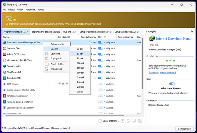Click the three-star rating in details panel
This screenshot has width=197, height=133.
tap(170, 61)
